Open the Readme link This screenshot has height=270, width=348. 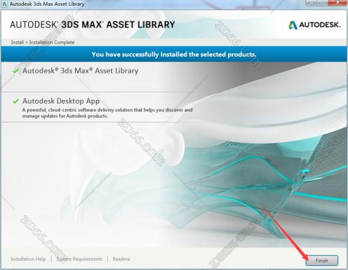point(121,259)
